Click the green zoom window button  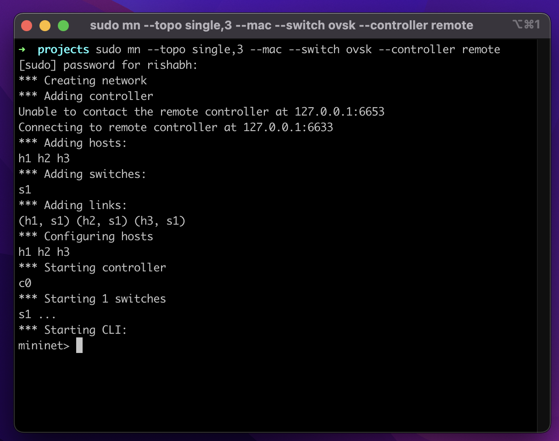coord(63,25)
